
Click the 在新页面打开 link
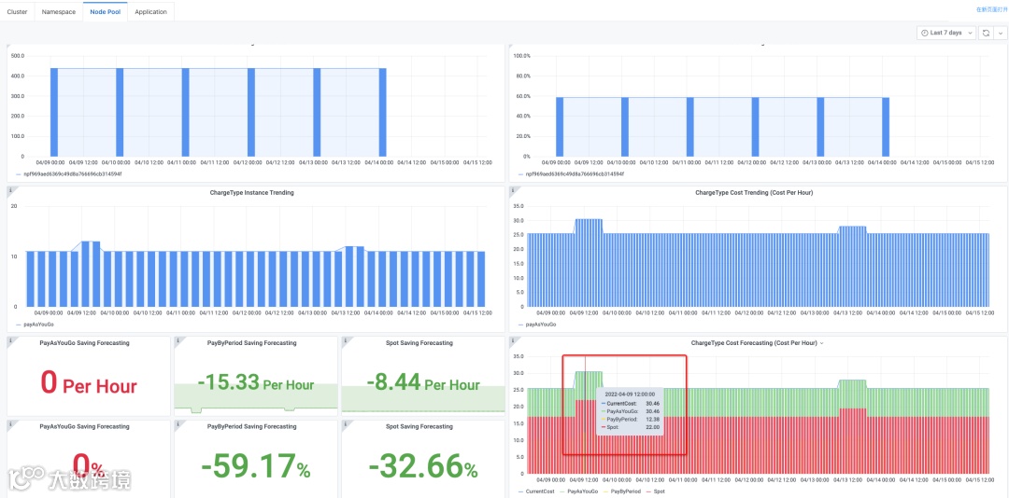coord(991,9)
